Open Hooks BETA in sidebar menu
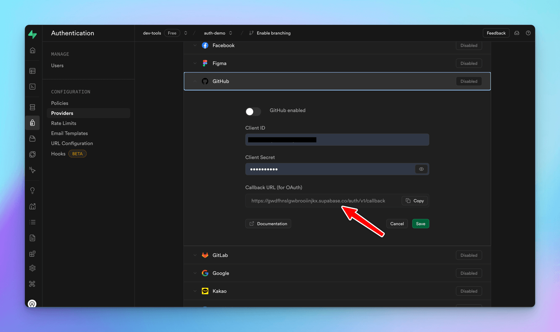Image resolution: width=560 pixels, height=332 pixels. coord(69,154)
